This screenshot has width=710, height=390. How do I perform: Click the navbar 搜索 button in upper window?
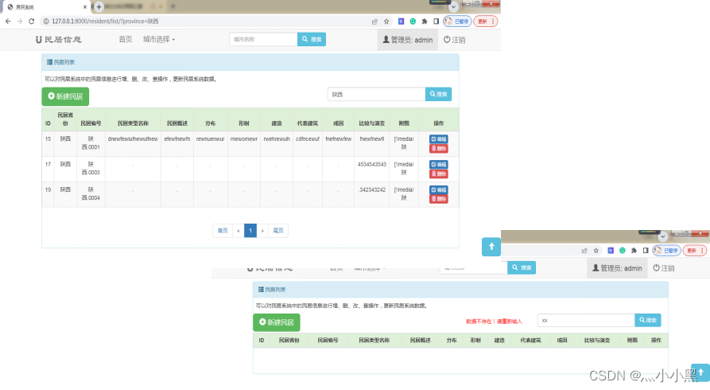312,40
